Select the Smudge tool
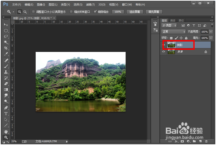 tap(6, 95)
